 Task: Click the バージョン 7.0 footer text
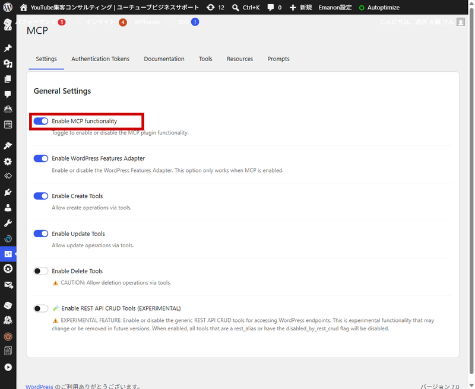tap(439, 386)
